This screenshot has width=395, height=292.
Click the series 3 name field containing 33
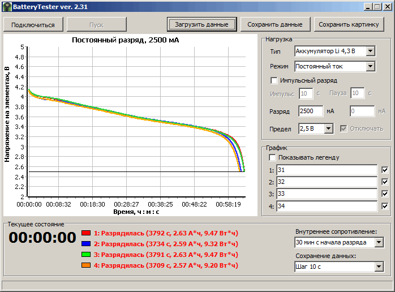point(327,194)
